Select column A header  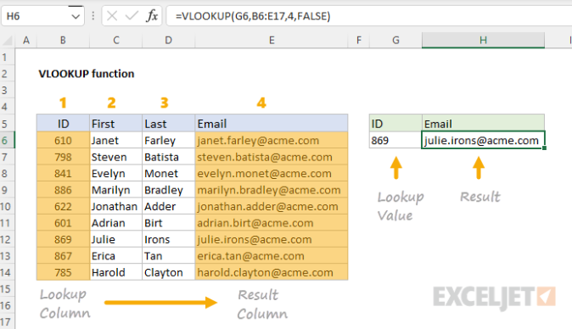26,40
